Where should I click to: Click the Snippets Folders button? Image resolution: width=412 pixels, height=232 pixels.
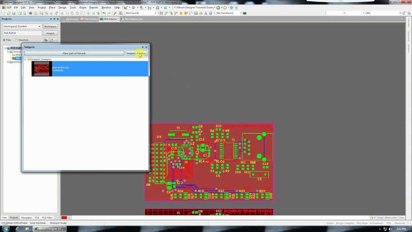click(x=137, y=53)
